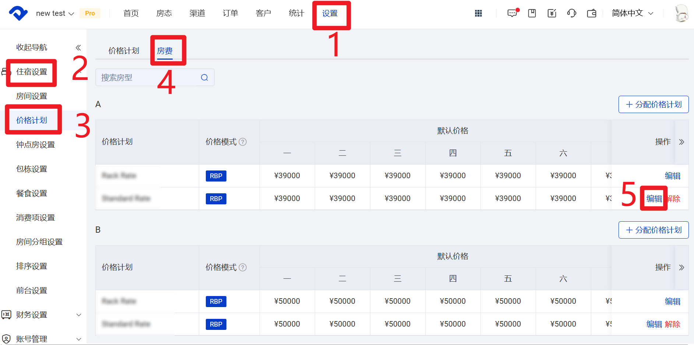Open the new test property dropdown
The width and height of the screenshot is (694, 345).
coord(55,13)
